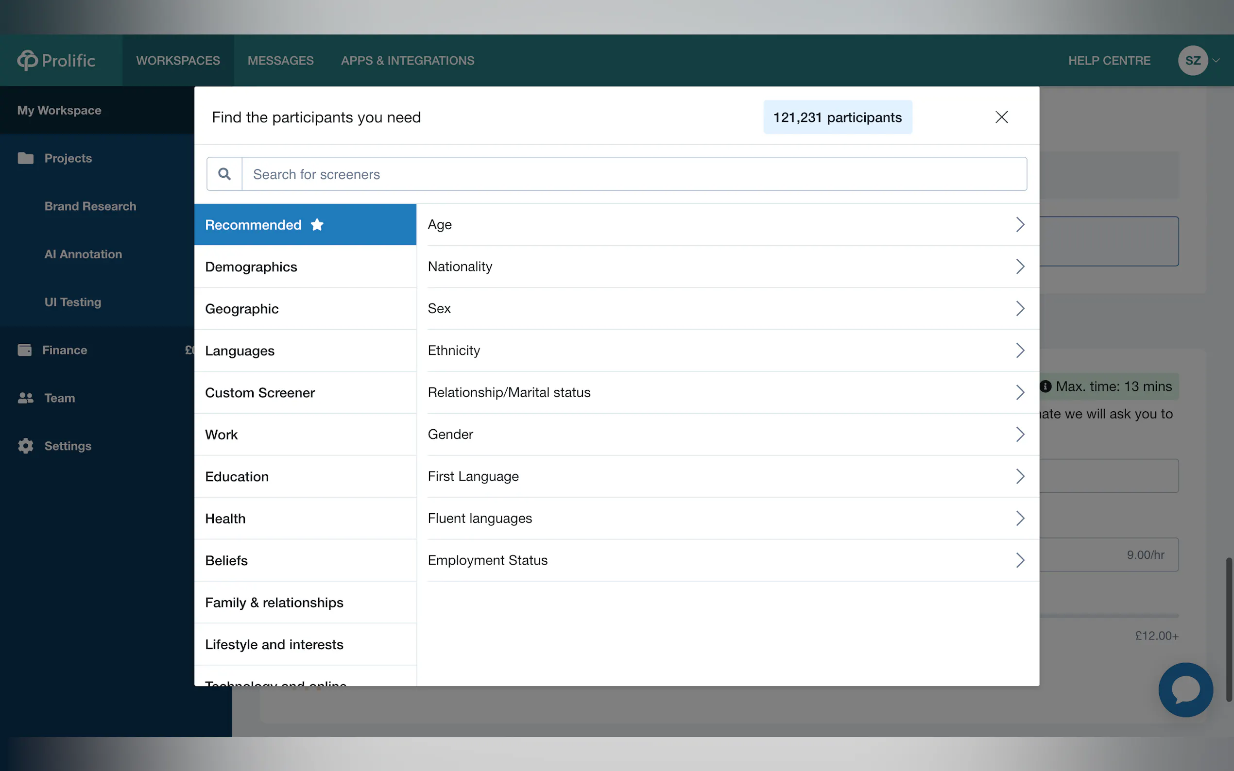Expand the Nationality screener row
Image resolution: width=1234 pixels, height=771 pixels.
click(1019, 266)
